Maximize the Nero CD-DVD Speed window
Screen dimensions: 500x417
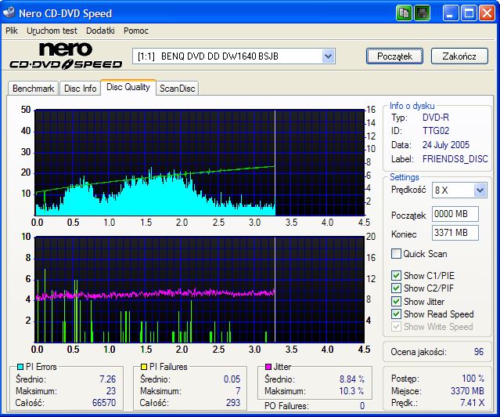(469, 13)
